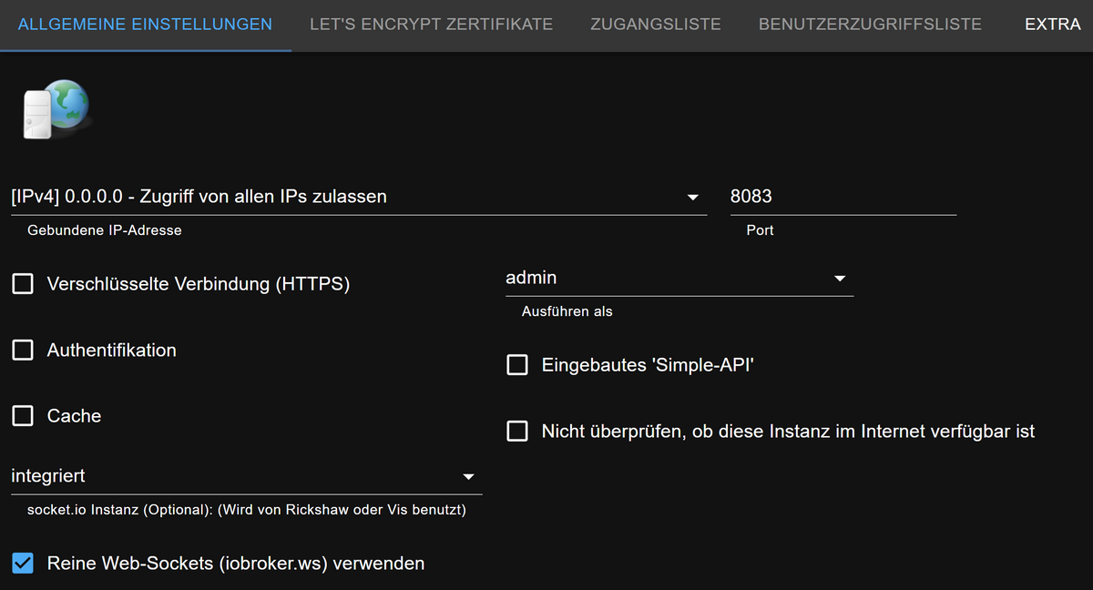Click the Port input field showing 8083
This screenshot has height=590, width=1093.
click(842, 197)
